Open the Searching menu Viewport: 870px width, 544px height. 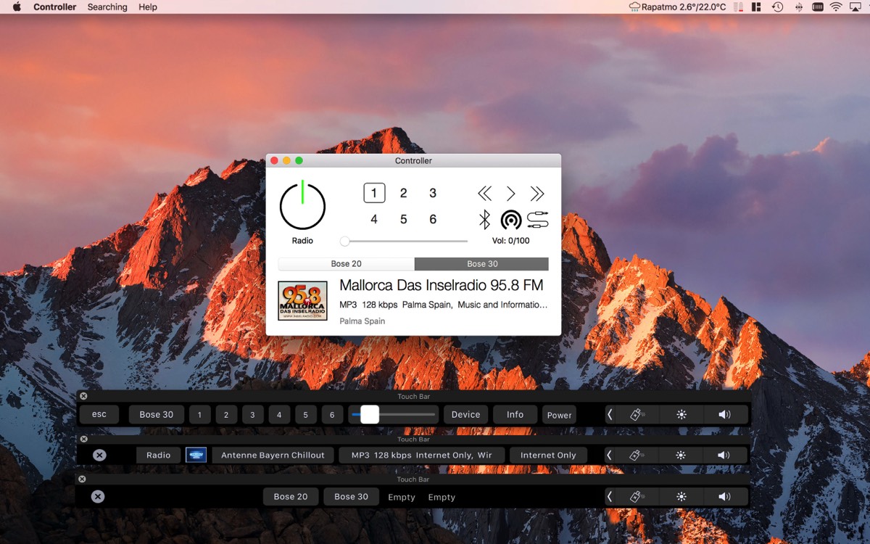(107, 7)
